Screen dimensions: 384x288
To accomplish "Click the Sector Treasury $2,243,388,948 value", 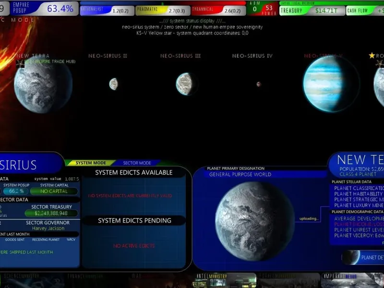I will pyautogui.click(x=51, y=213).
